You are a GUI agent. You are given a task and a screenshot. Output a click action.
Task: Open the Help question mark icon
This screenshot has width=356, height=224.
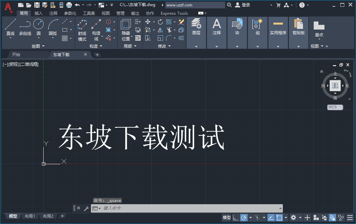pos(302,5)
